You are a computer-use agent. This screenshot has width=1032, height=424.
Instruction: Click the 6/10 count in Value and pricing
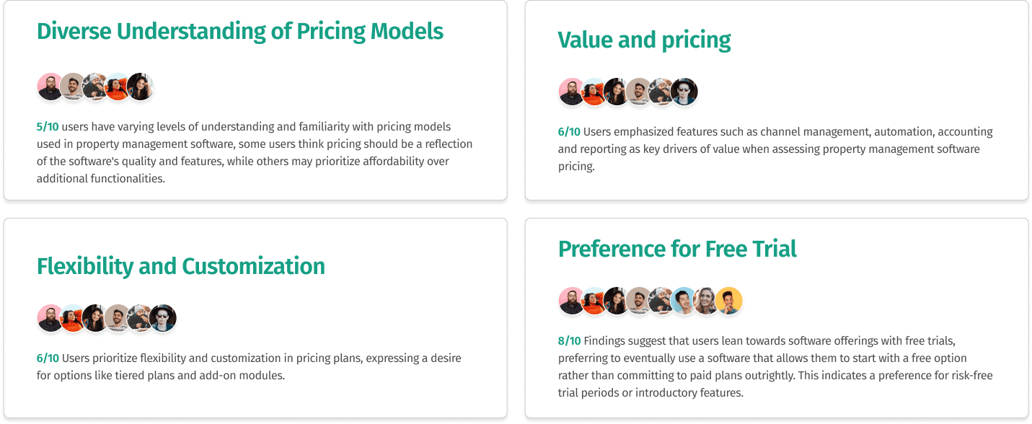point(569,132)
